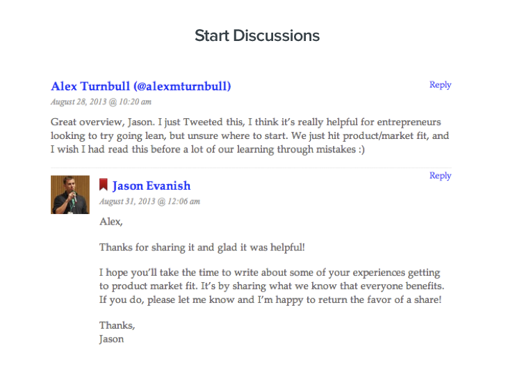This screenshot has height=378, width=515.
Task: Click the 'Thanks,' closing line
Action: [x=117, y=325]
